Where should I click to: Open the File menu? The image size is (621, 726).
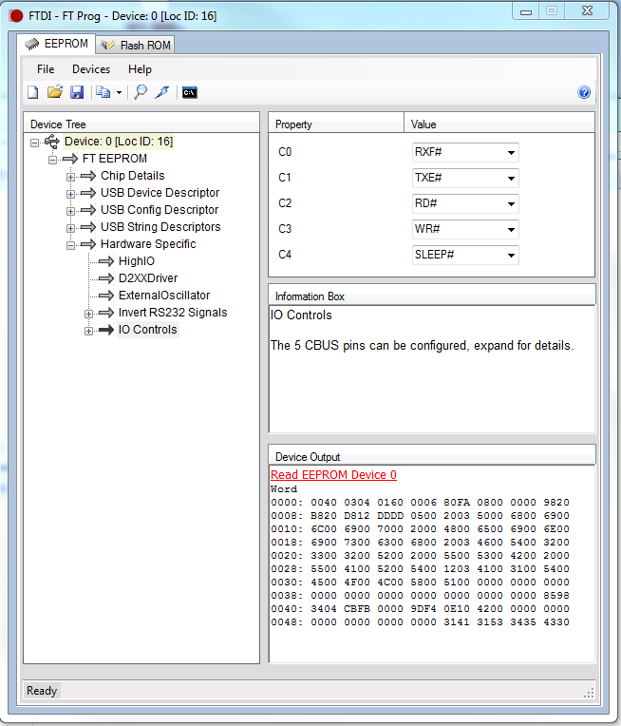click(x=46, y=69)
